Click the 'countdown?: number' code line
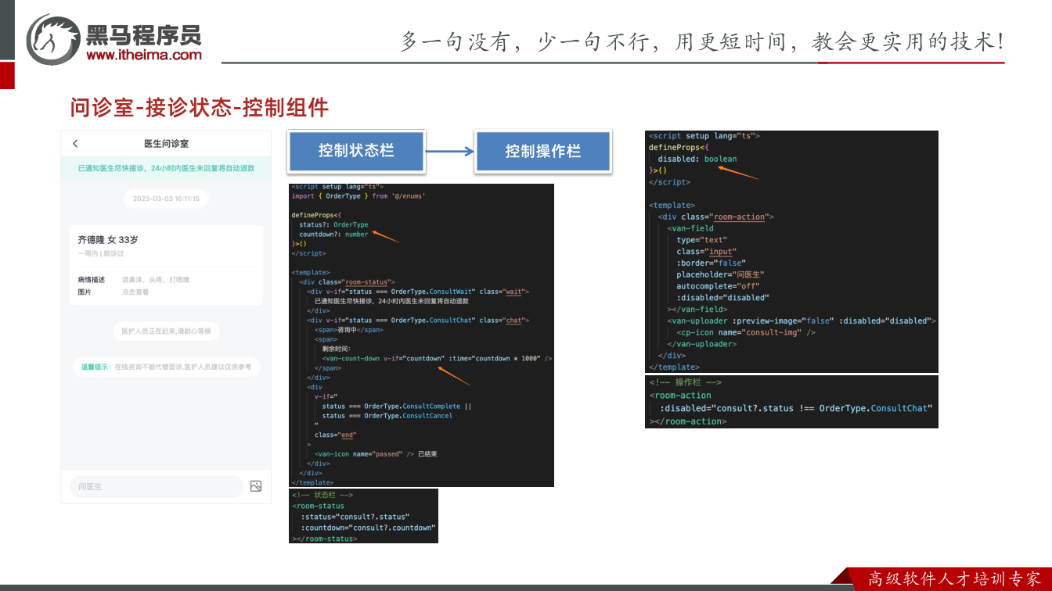 point(333,235)
